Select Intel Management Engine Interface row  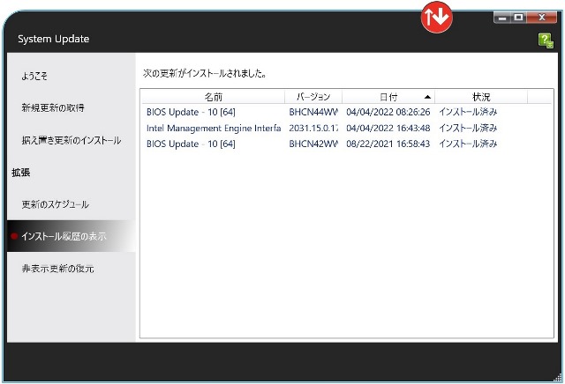[x=346, y=128]
